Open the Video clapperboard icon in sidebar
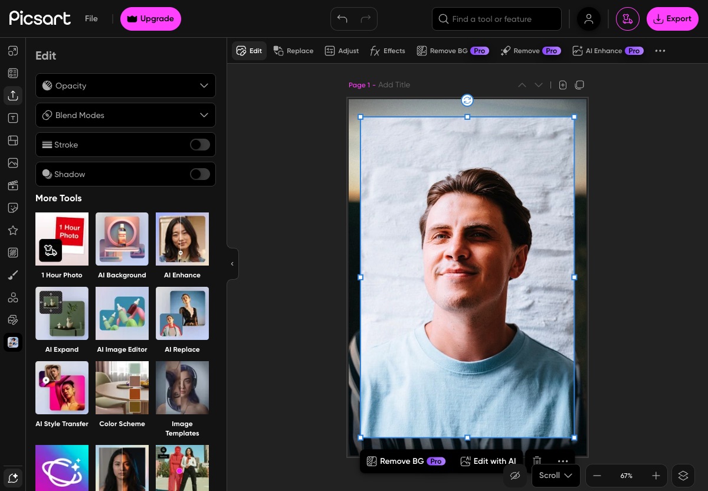708x491 pixels. click(13, 185)
